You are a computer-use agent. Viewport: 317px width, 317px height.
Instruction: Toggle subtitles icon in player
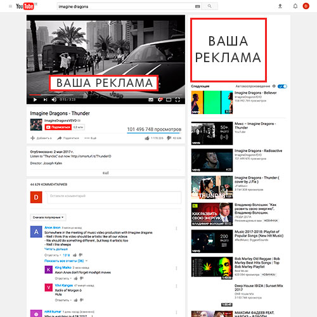click(x=151, y=100)
